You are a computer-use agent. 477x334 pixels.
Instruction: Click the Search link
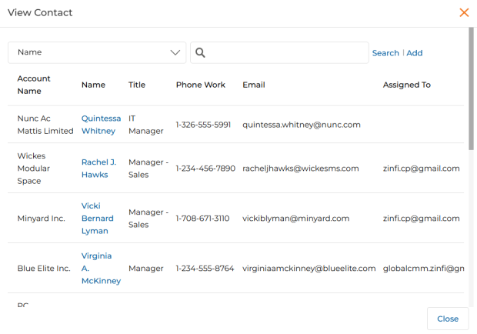point(385,53)
